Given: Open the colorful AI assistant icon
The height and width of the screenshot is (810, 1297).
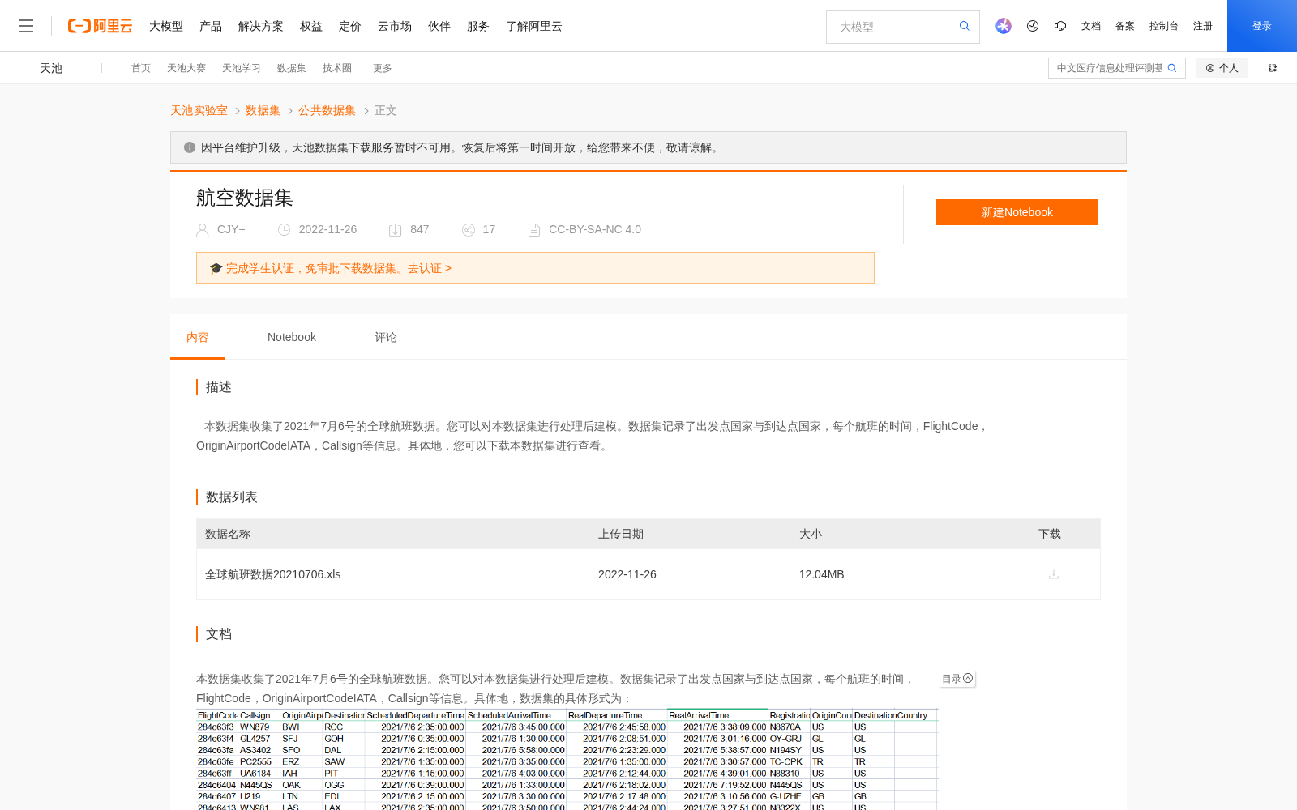Looking at the screenshot, I should point(1004,26).
